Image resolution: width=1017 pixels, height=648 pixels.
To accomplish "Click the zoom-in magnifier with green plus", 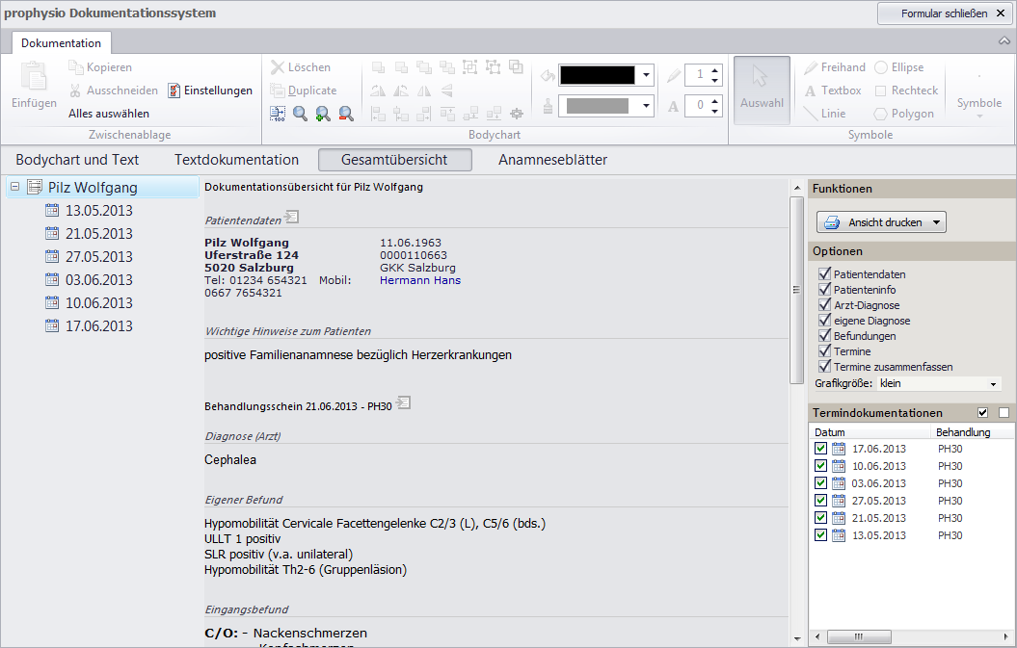I will [323, 114].
